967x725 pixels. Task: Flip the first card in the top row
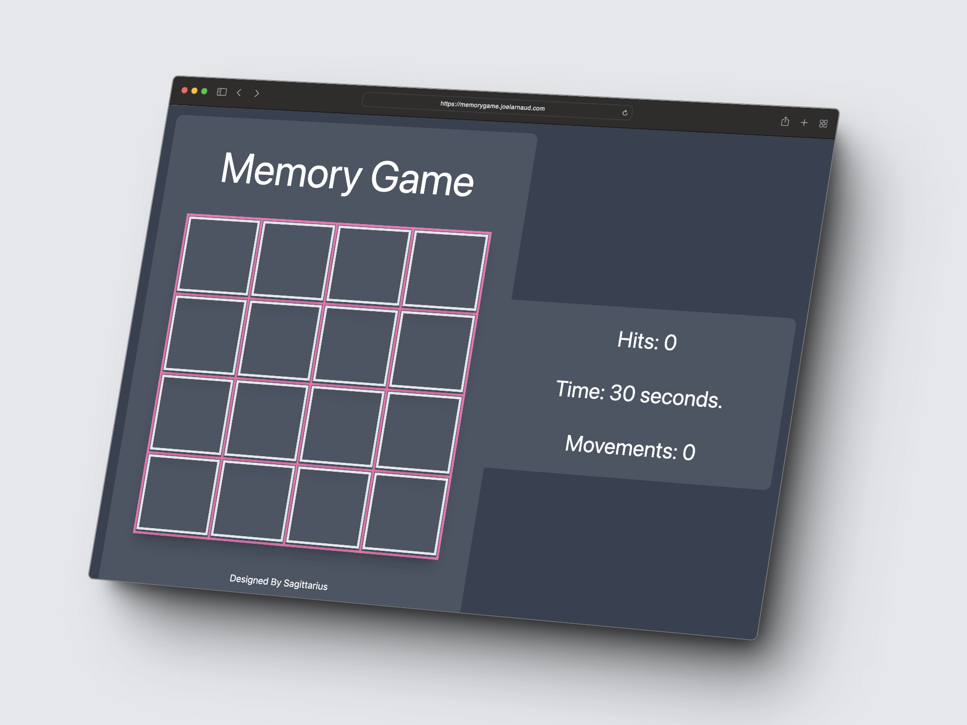tap(219, 255)
